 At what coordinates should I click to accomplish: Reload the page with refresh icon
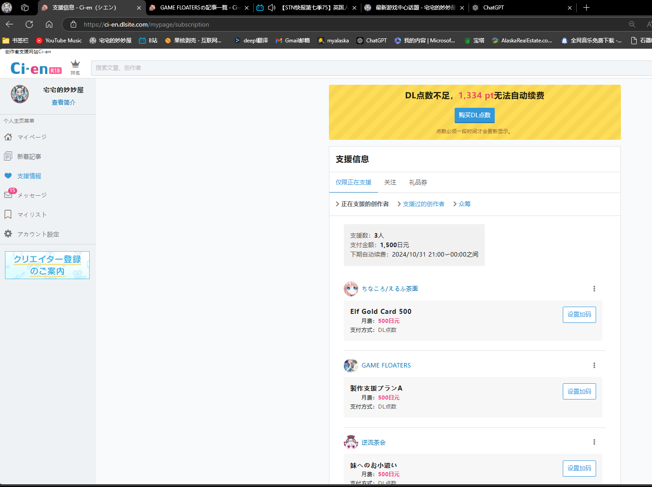pos(29,24)
